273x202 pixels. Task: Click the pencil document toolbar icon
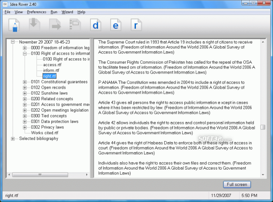[x=14, y=25]
